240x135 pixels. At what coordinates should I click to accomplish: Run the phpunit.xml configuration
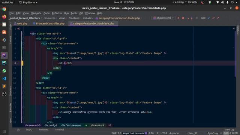coord(178,18)
